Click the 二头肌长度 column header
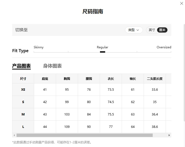 point(155,79)
